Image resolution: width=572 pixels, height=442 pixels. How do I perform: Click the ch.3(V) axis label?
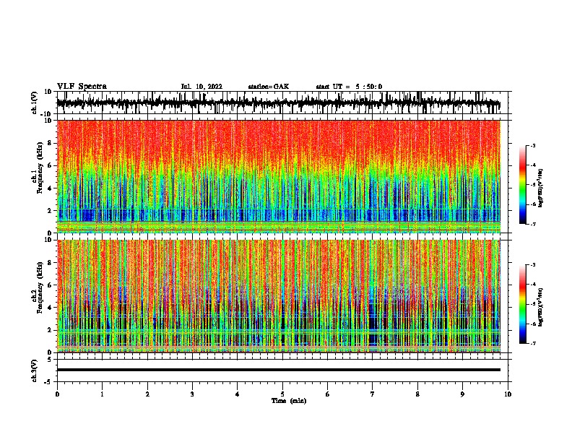(35, 370)
